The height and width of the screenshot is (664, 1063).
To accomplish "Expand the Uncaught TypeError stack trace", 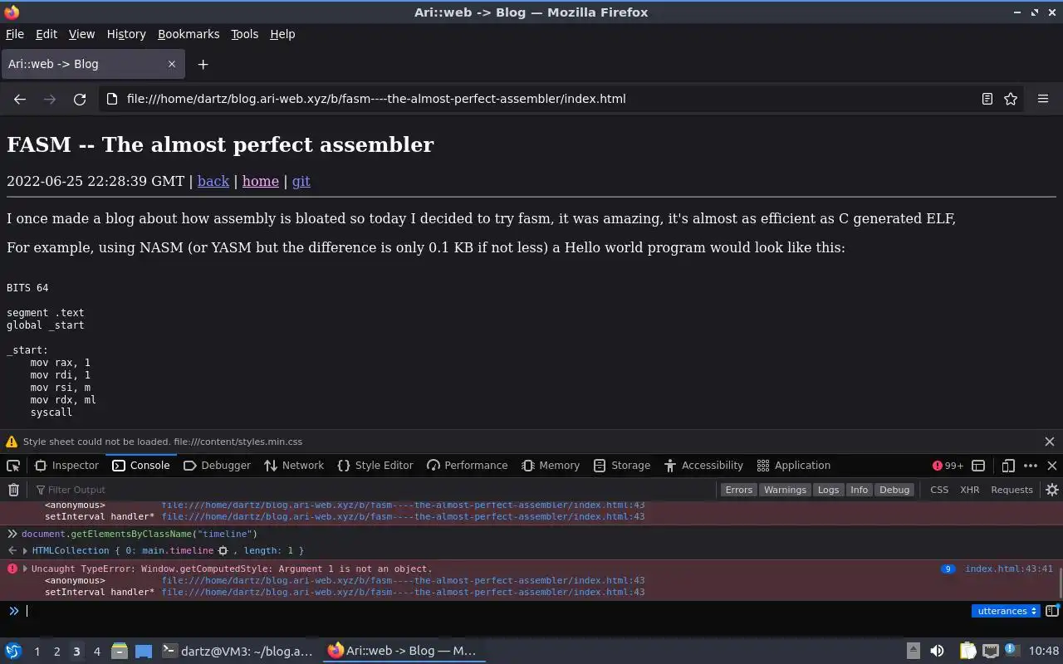I will click(x=25, y=569).
